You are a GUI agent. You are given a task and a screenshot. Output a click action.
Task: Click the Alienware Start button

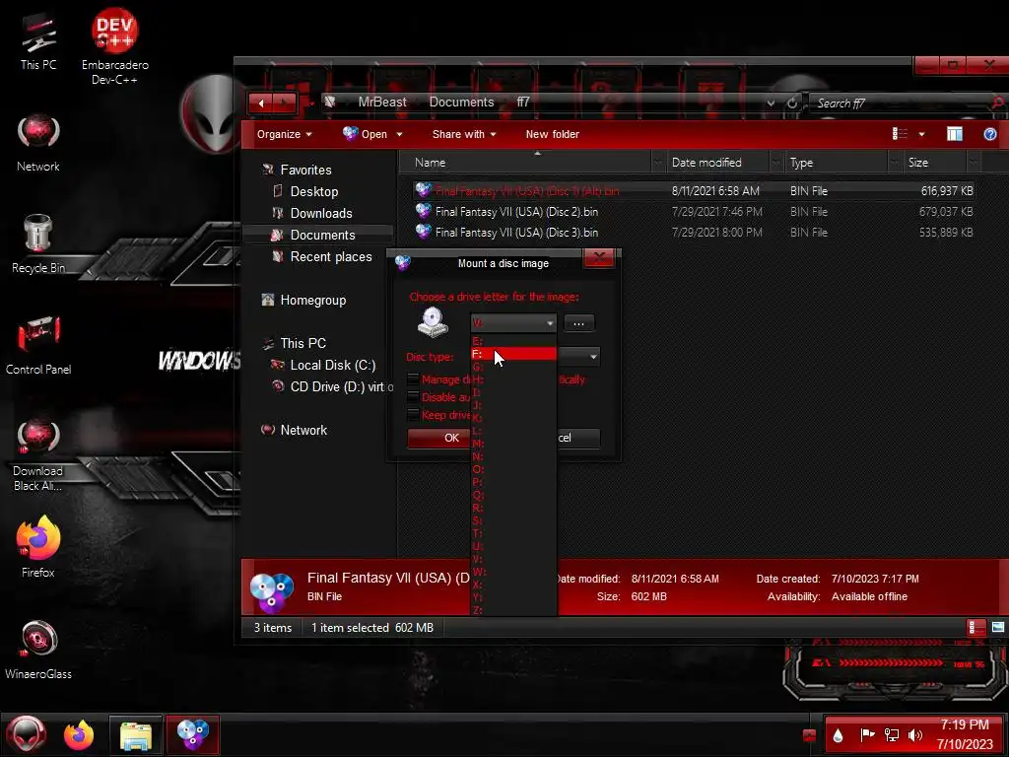click(x=27, y=734)
